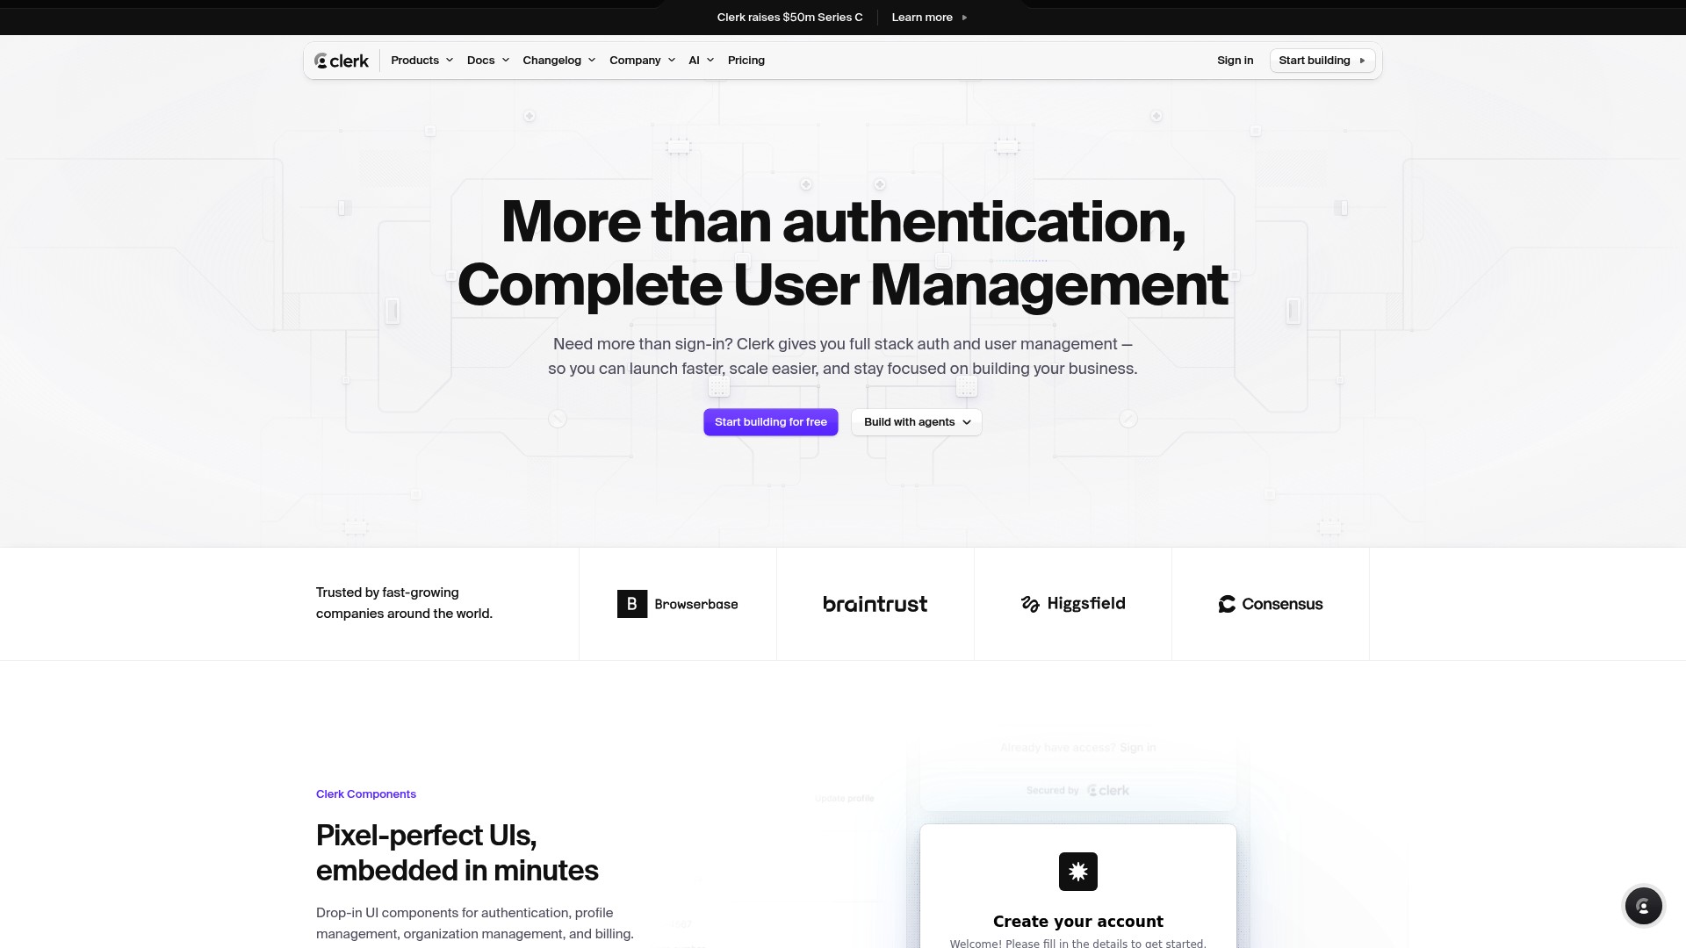Expand the Company menu
Viewport: 1686px width, 948px height.
642,61
